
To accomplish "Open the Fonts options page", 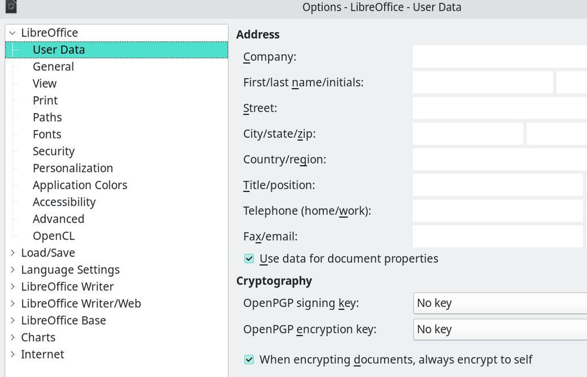I will 47,135.
